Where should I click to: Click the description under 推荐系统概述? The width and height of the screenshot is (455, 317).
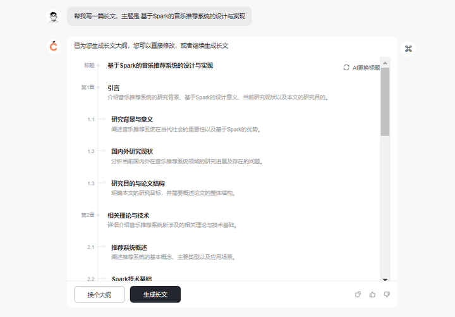tap(173, 257)
